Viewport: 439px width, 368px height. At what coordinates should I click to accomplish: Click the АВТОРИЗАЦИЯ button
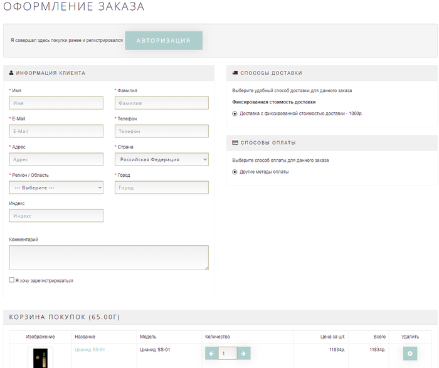click(164, 40)
